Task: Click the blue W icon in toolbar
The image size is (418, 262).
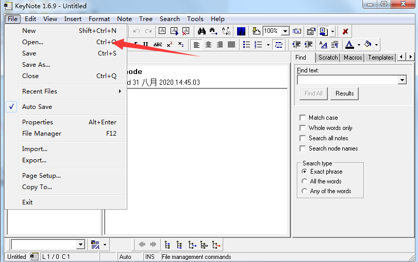Action: point(241,31)
